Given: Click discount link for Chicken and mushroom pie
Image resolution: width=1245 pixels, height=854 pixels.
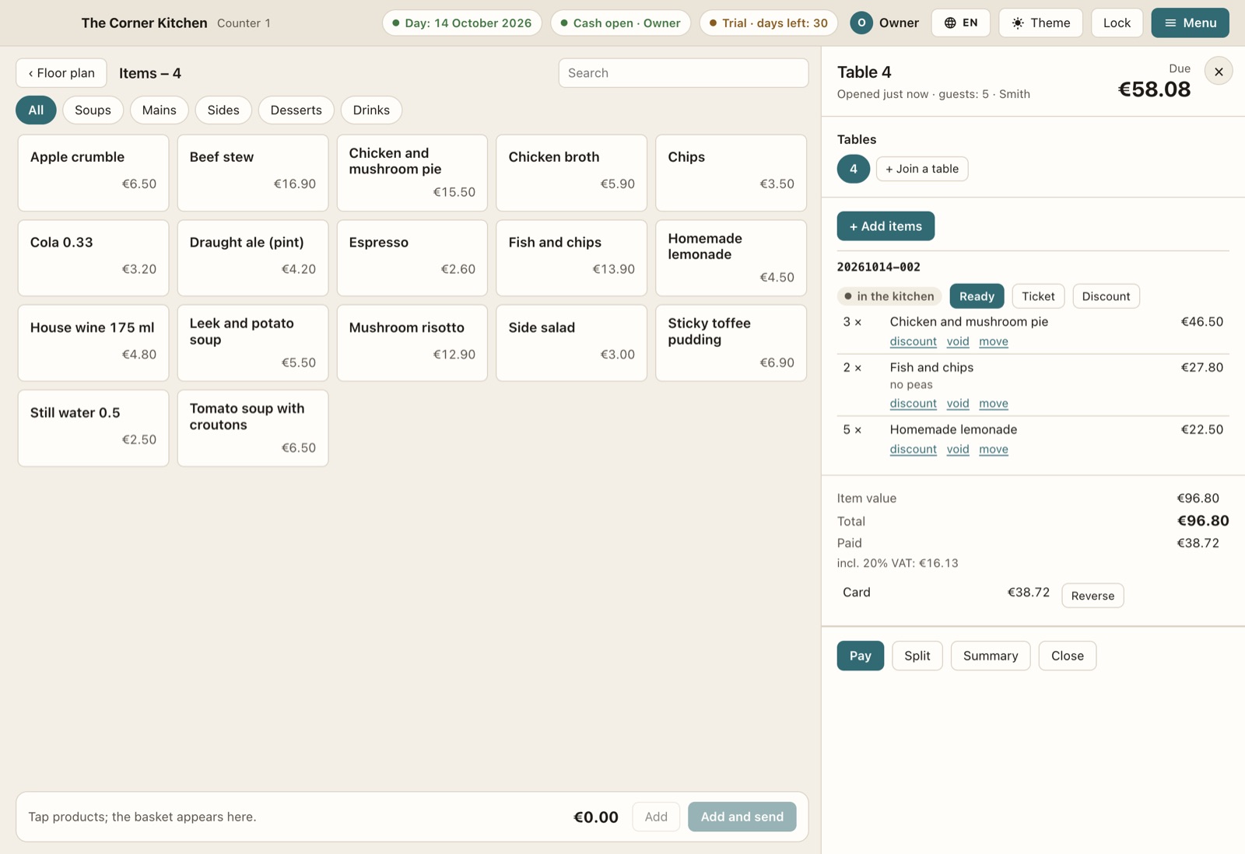Looking at the screenshot, I should click(914, 341).
